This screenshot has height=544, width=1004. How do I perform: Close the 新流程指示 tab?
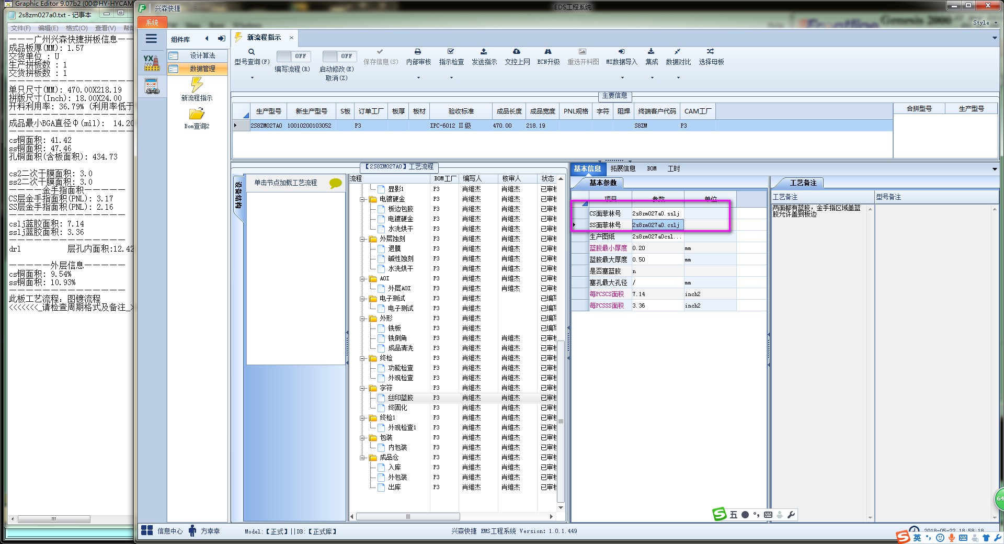[x=291, y=38]
